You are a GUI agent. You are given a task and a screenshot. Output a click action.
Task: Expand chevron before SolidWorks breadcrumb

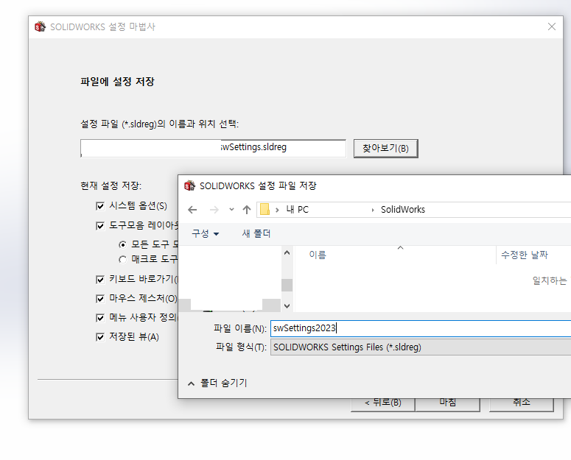point(373,210)
